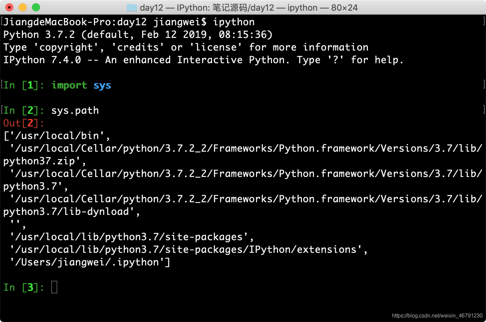486x322 pixels.
Task: Click the '/usr/local/lib/python3.7/site-packages' entry
Action: (x=129, y=237)
